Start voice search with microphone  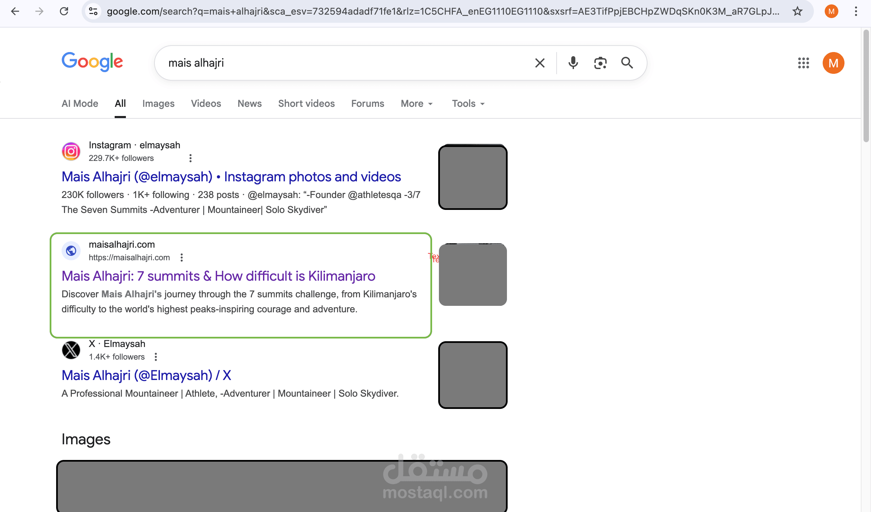[573, 63]
